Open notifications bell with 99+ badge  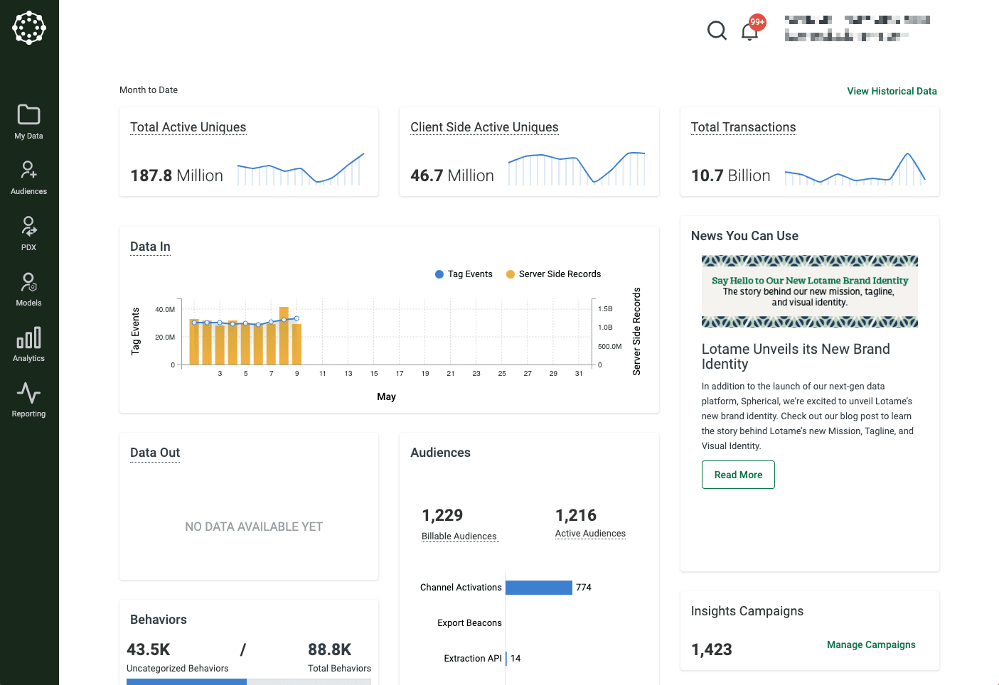(749, 31)
